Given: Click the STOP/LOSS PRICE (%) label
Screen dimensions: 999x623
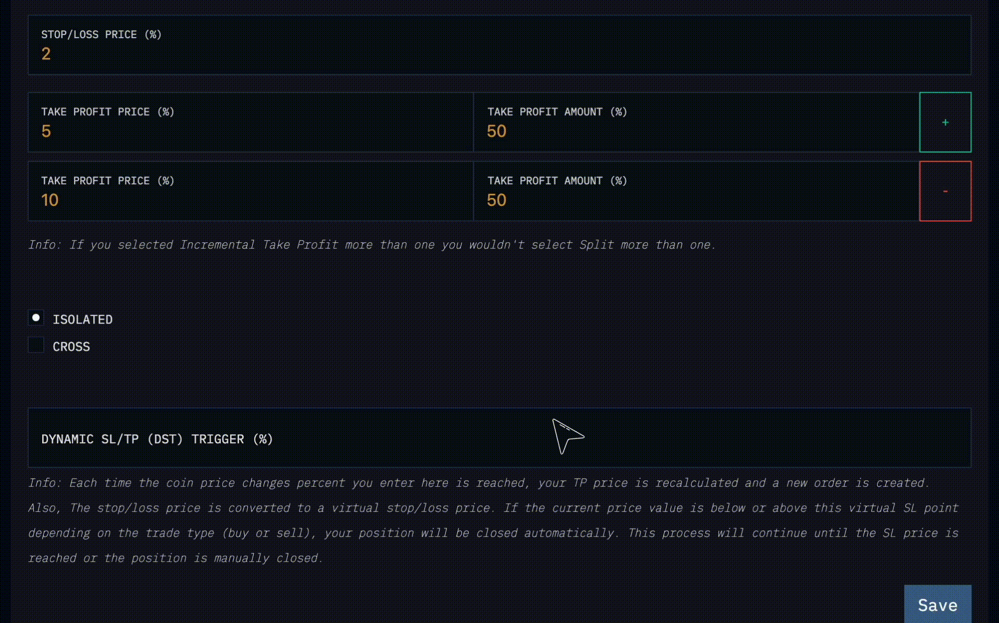Looking at the screenshot, I should point(102,34).
